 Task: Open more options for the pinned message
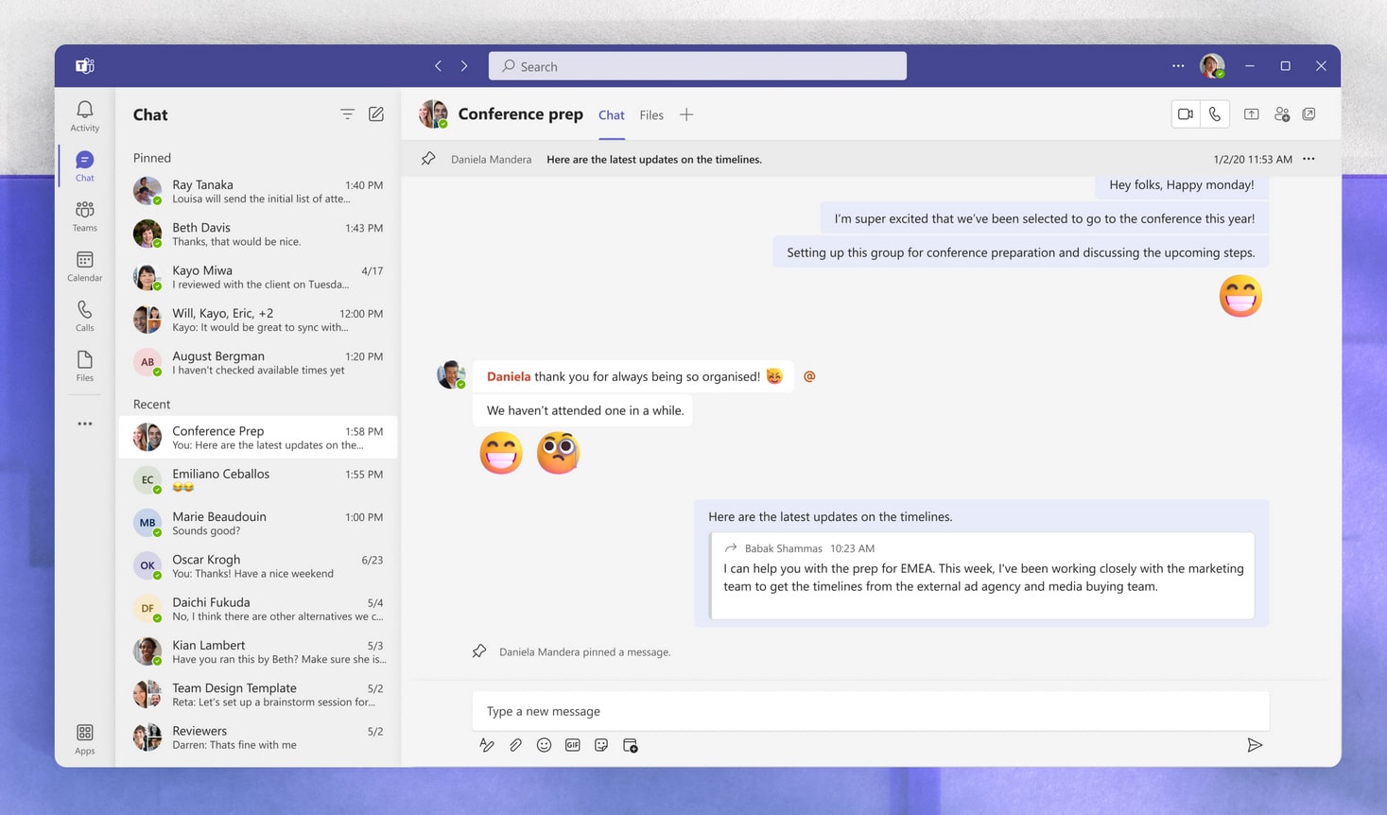(x=1309, y=159)
